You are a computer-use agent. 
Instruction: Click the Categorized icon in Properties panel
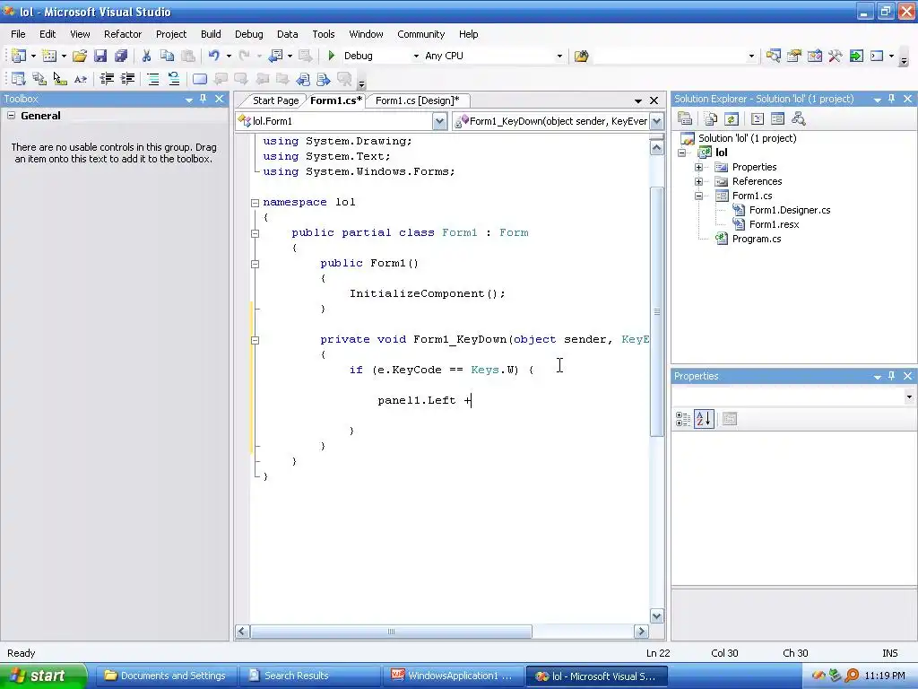coord(682,419)
